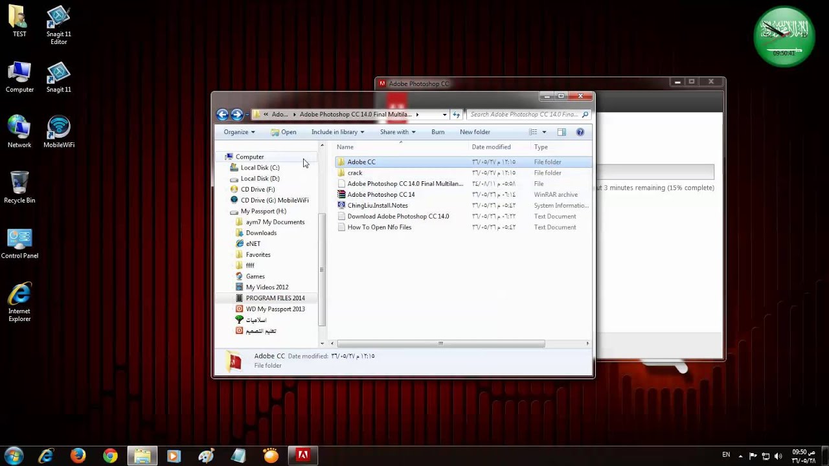The height and width of the screenshot is (466, 829).
Task: Click the change view icon
Action: [x=533, y=132]
